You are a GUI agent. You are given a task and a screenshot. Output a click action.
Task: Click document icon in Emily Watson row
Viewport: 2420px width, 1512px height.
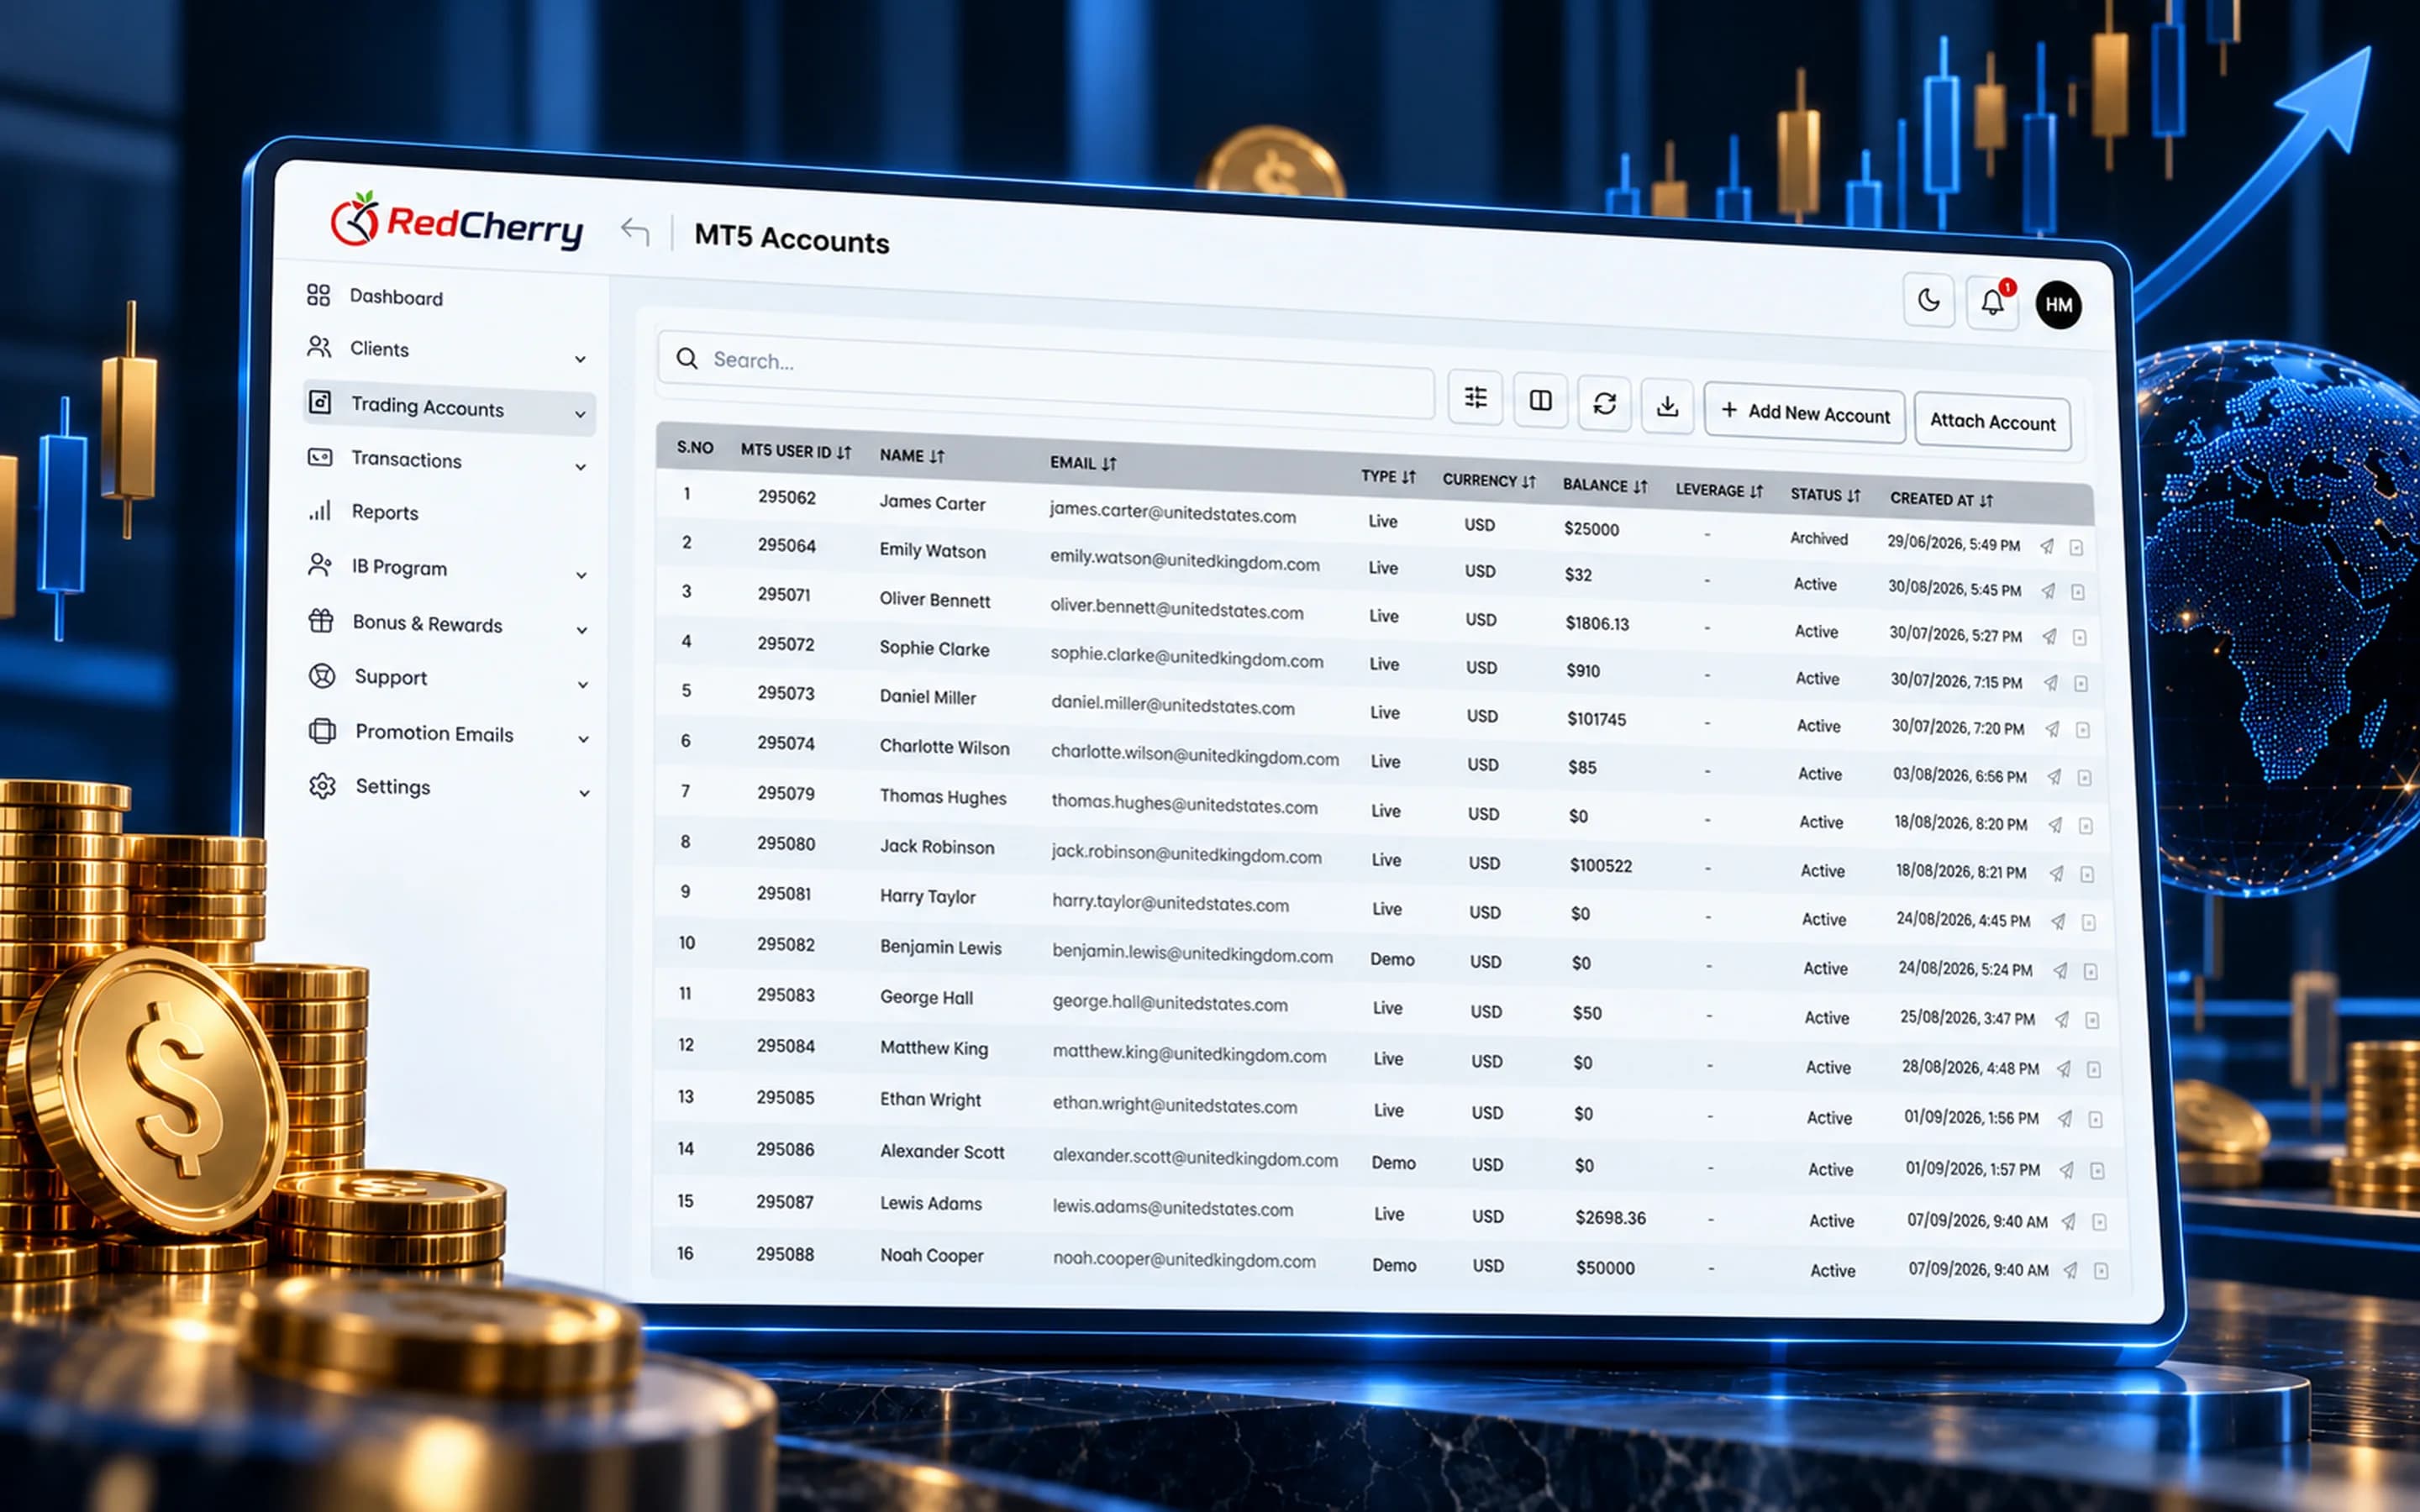[2078, 592]
